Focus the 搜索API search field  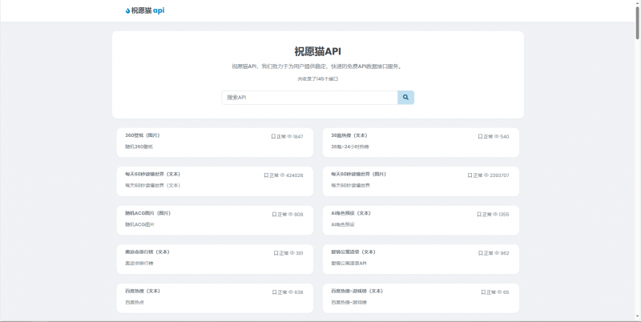pos(309,97)
